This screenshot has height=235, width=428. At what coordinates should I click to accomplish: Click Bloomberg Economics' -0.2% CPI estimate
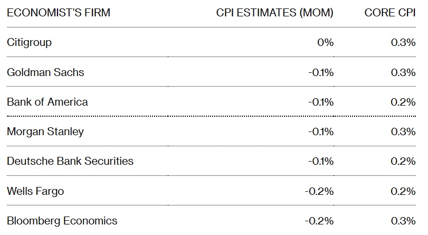pyautogui.click(x=319, y=220)
